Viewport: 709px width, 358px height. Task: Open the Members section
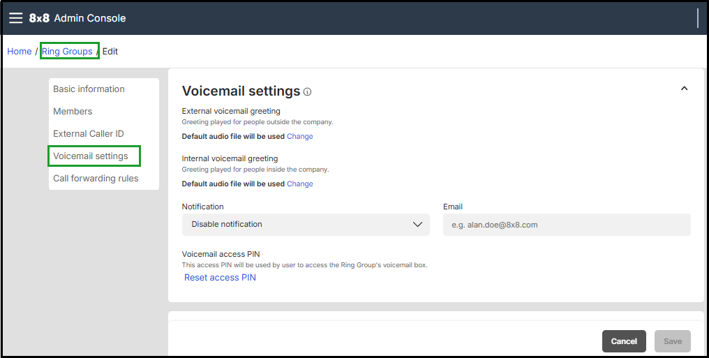(73, 112)
